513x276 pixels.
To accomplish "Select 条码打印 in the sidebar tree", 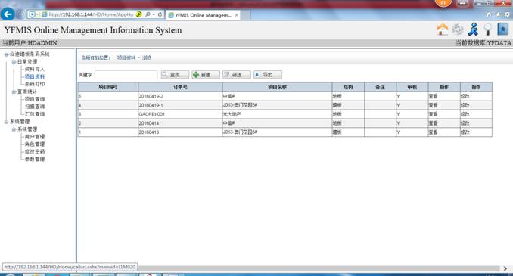I will tap(35, 84).
